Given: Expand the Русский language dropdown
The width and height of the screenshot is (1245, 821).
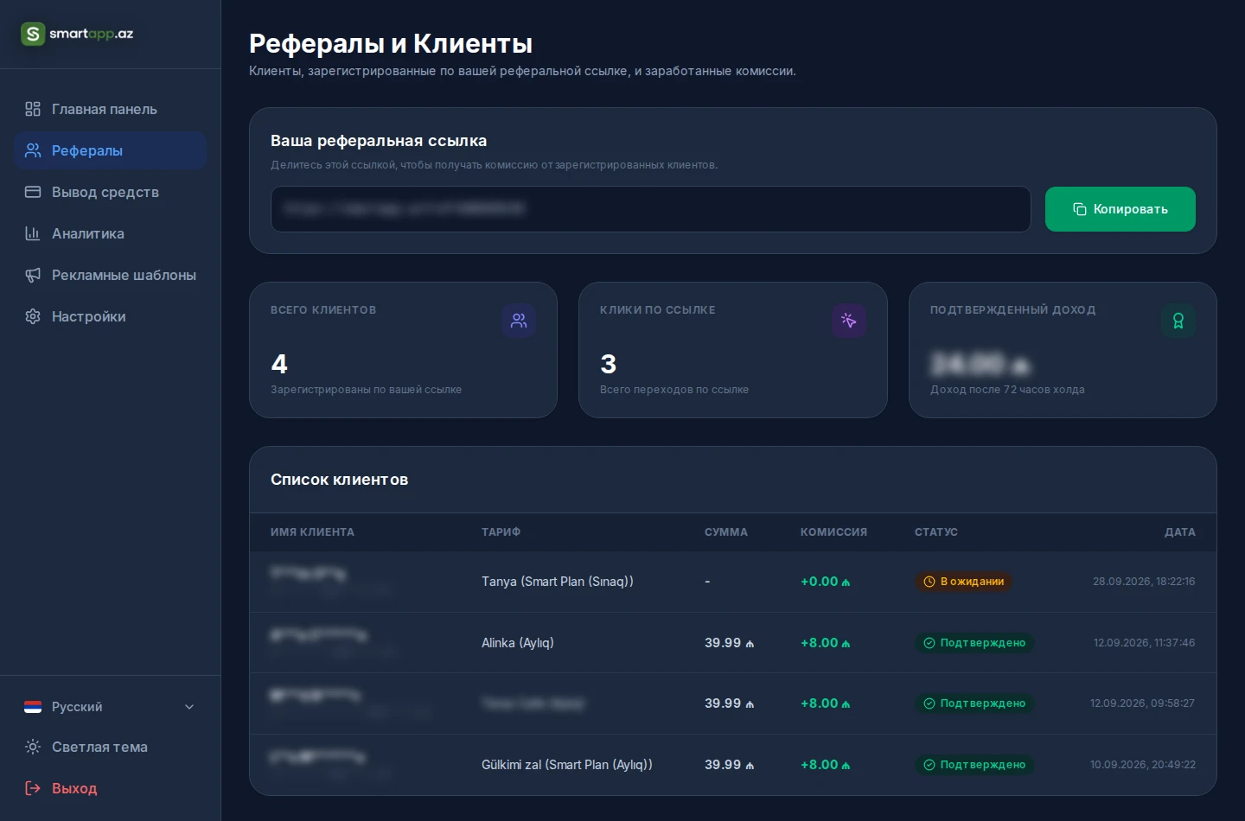Looking at the screenshot, I should click(x=111, y=707).
